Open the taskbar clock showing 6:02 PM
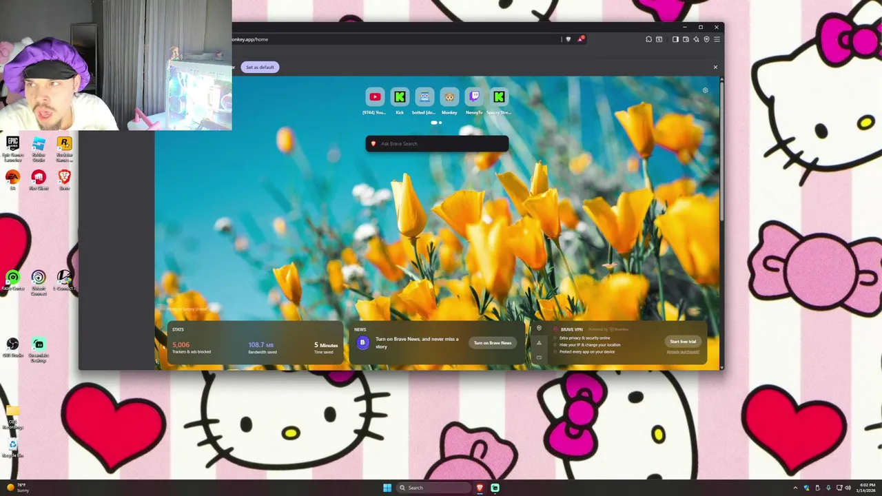Viewport: 882px width, 496px height. 866,488
